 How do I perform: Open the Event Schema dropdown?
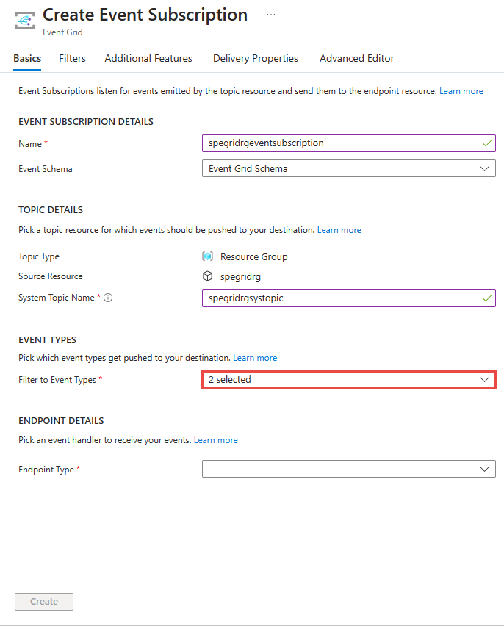(349, 168)
